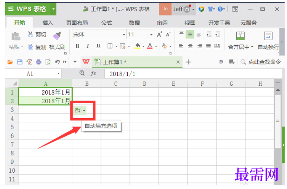Expand border style dropdown arrow

coord(116,46)
